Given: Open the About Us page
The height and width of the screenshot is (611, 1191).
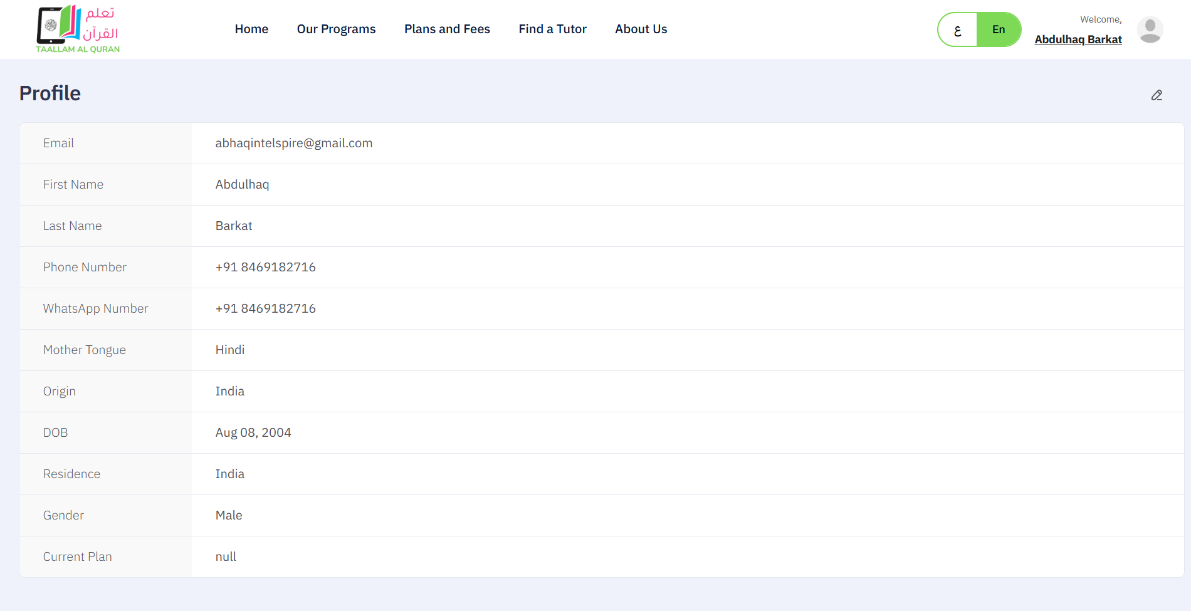Looking at the screenshot, I should pyautogui.click(x=641, y=29).
